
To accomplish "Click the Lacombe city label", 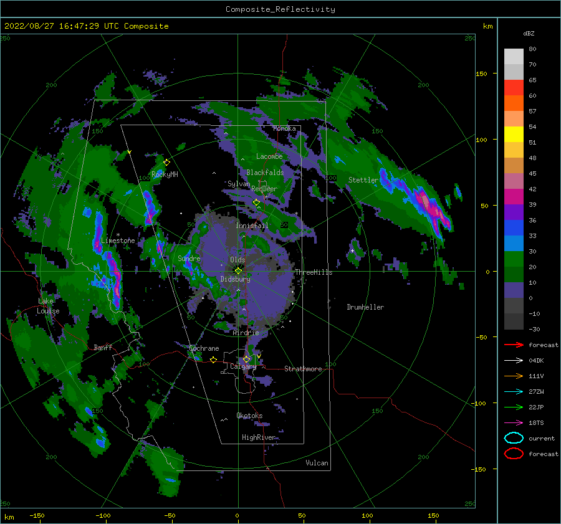I will [269, 156].
